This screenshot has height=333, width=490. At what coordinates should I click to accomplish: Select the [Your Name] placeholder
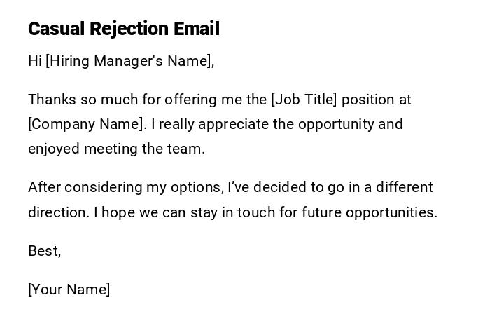click(69, 290)
